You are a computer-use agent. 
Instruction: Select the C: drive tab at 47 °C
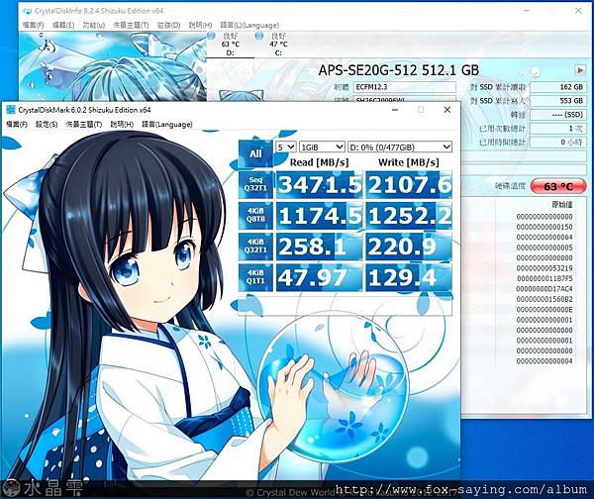(278, 45)
